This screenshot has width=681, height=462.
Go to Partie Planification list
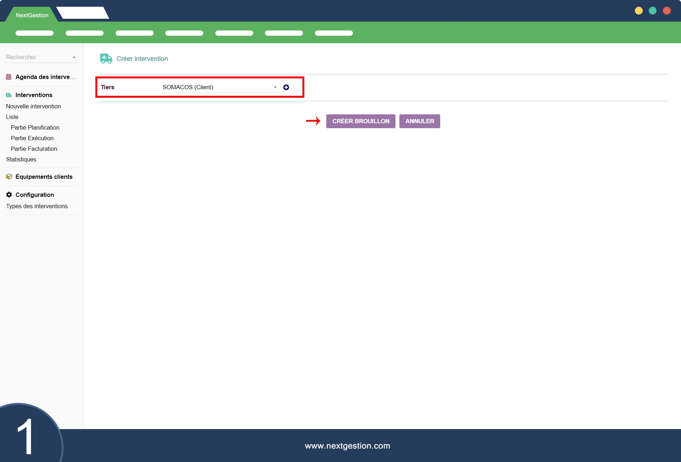35,127
